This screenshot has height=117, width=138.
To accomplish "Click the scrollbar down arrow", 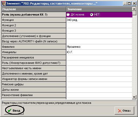I will click(x=134, y=97).
